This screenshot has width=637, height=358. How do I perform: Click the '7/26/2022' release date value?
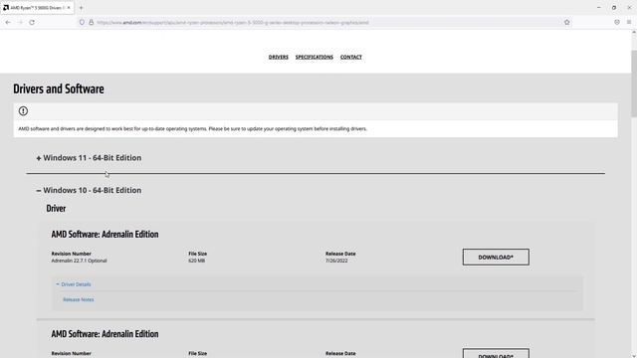point(336,261)
